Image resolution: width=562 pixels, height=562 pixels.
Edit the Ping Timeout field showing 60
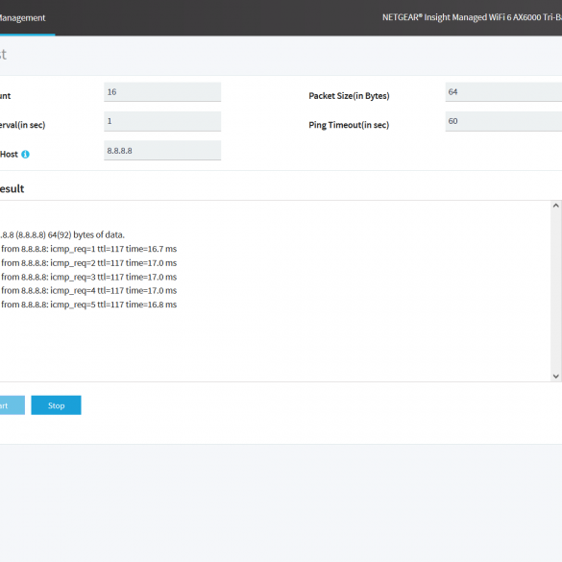point(503,121)
